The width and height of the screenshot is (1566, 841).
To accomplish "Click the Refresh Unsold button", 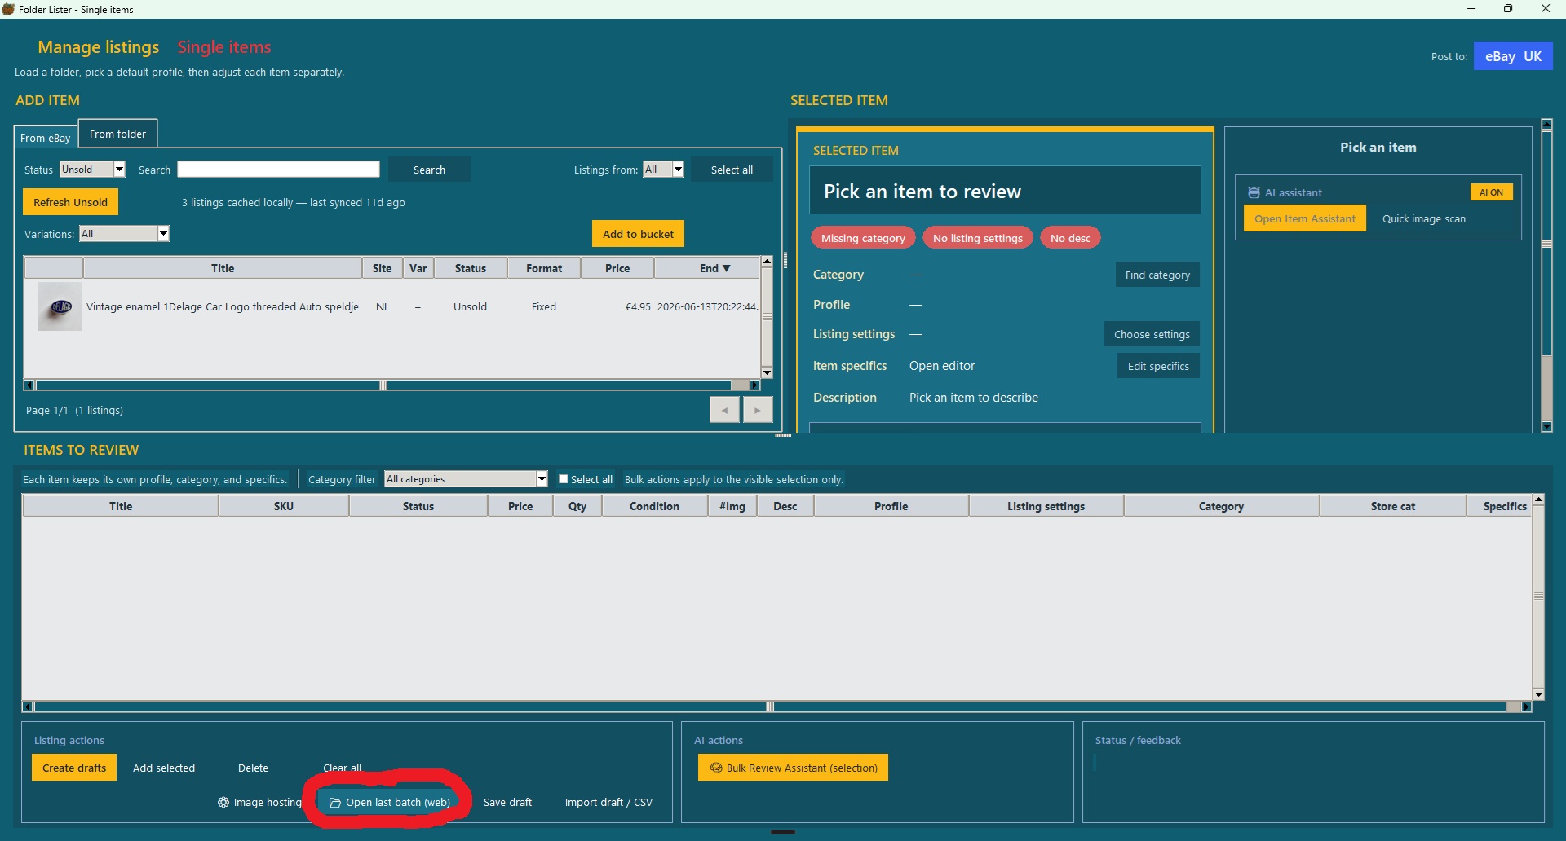I will [x=70, y=202].
